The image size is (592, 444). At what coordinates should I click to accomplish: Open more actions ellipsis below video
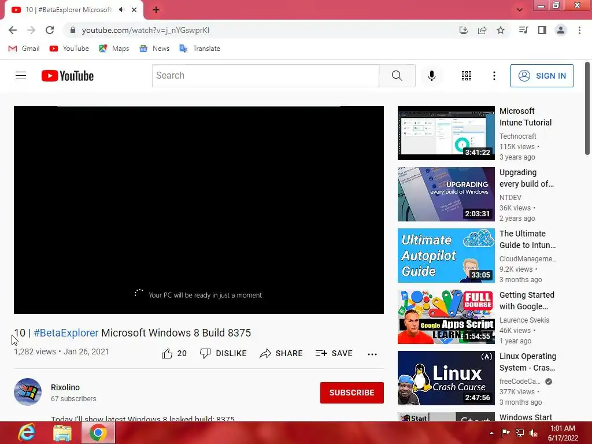372,354
